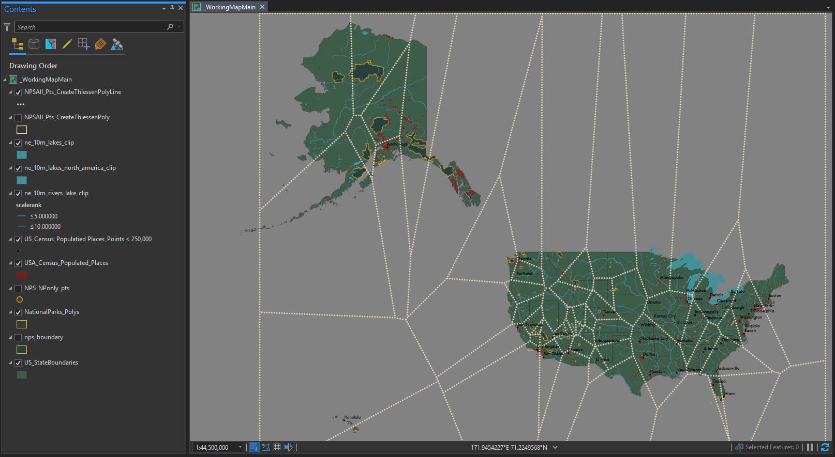Select the NPSAll_Pts_CreateThiessenPoly layer name
Viewport: 835px width, 457px height.
tap(67, 117)
